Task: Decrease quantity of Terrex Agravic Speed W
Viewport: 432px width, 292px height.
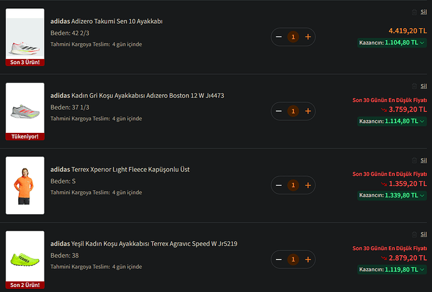Action: point(279,259)
